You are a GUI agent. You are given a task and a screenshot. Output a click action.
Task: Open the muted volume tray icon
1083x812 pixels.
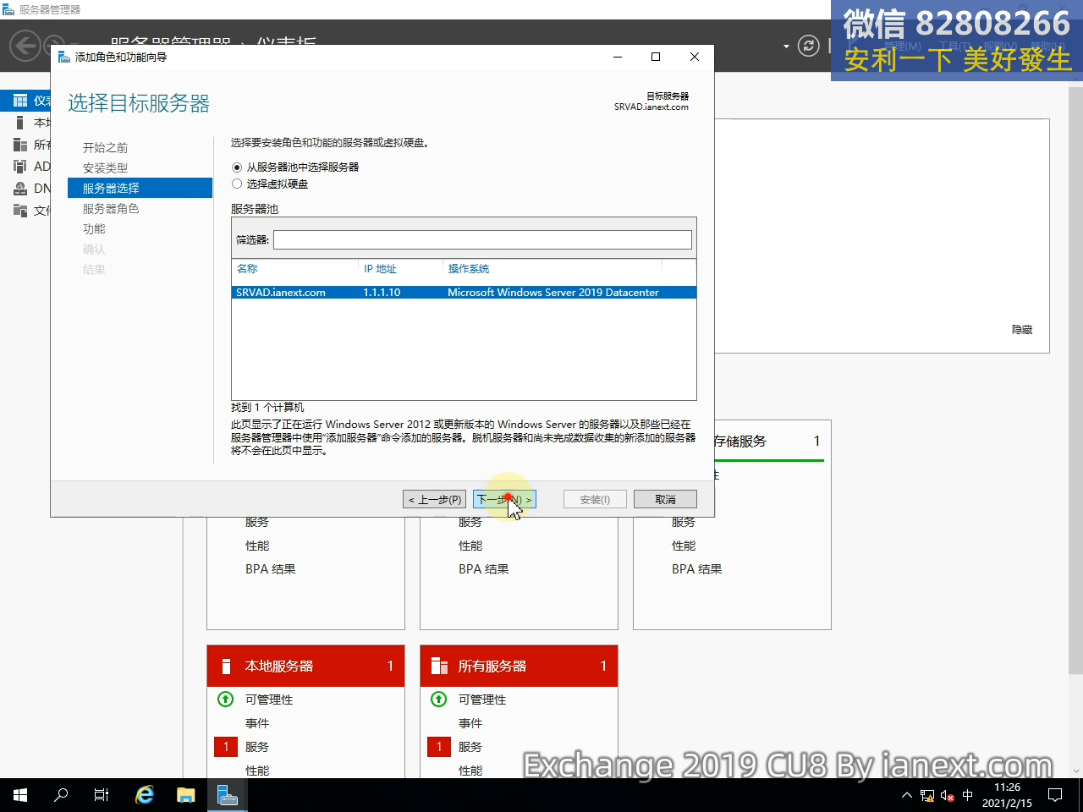[x=948, y=795]
